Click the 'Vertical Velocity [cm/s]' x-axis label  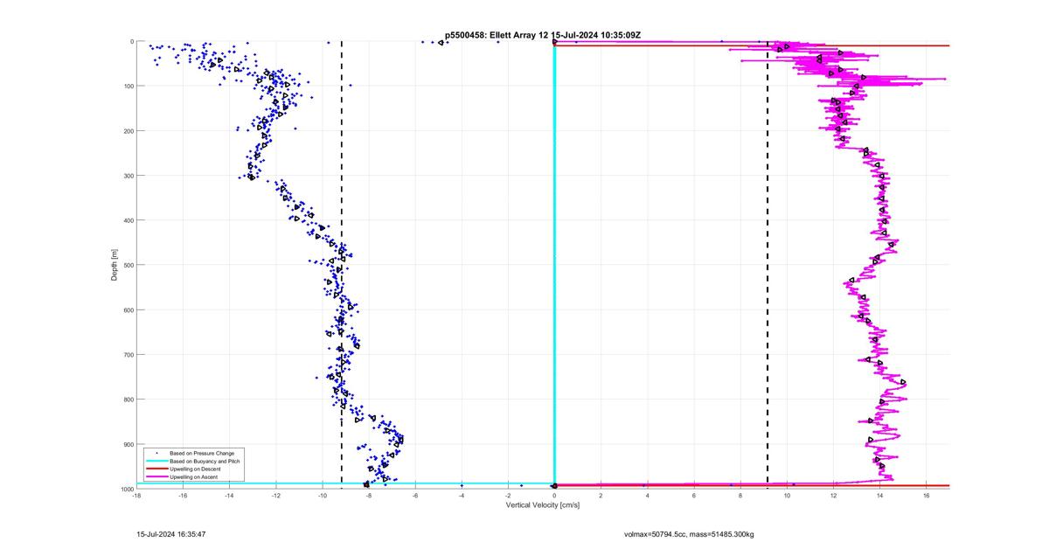coord(543,504)
